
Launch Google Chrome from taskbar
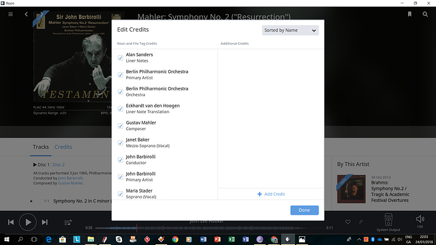(175, 239)
